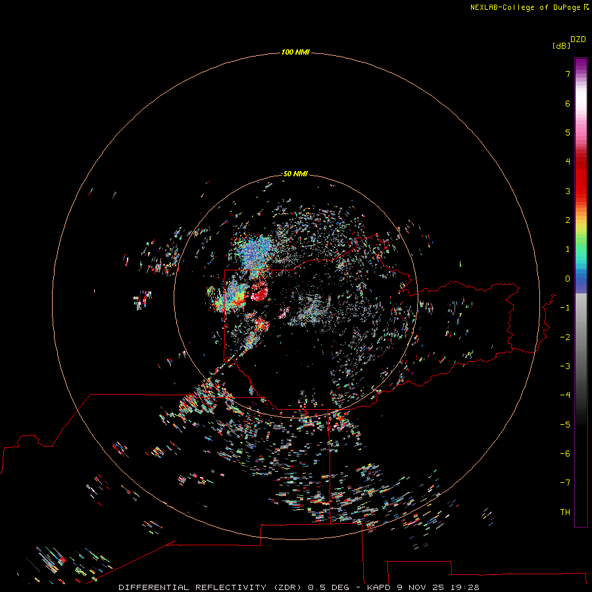Click the 50 NMI range ring label

[295, 174]
